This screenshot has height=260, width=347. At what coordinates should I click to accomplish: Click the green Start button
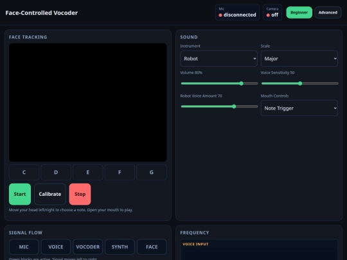click(20, 194)
